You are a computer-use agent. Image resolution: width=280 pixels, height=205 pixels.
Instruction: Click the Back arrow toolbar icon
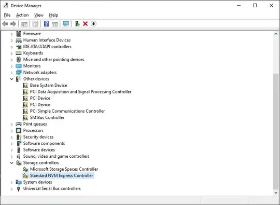pos(5,23)
